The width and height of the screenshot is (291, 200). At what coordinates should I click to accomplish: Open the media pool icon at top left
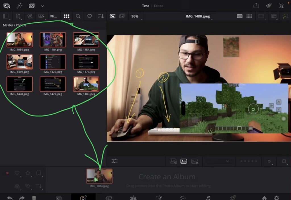[x=7, y=6]
